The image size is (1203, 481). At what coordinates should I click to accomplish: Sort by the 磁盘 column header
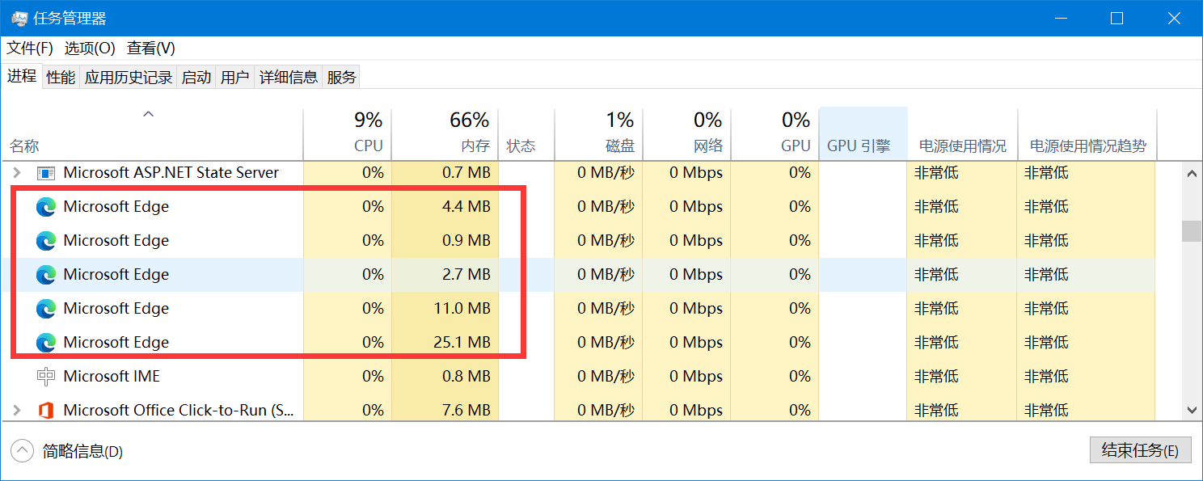pos(598,134)
